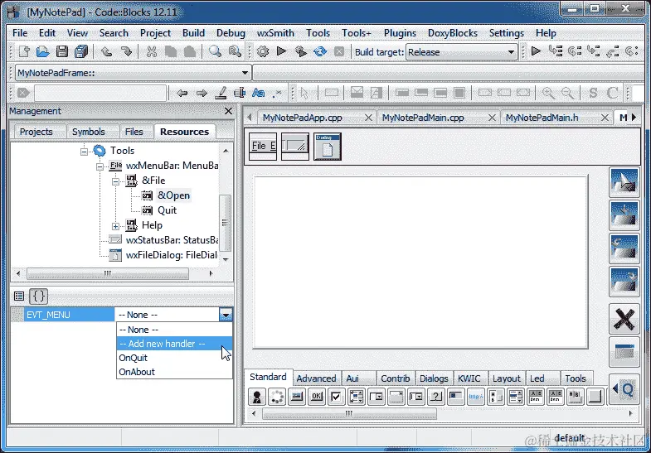
Task: Pick the checkbox widget in Standard palette
Action: 336,397
